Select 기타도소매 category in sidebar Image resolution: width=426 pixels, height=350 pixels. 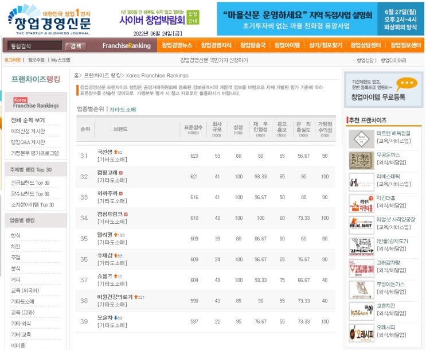click(22, 302)
